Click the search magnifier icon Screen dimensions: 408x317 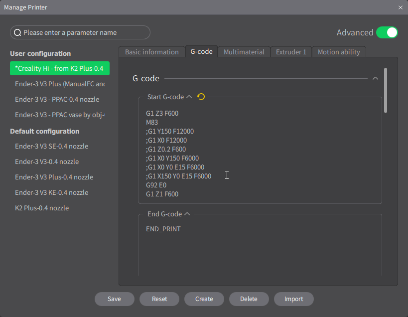click(17, 32)
